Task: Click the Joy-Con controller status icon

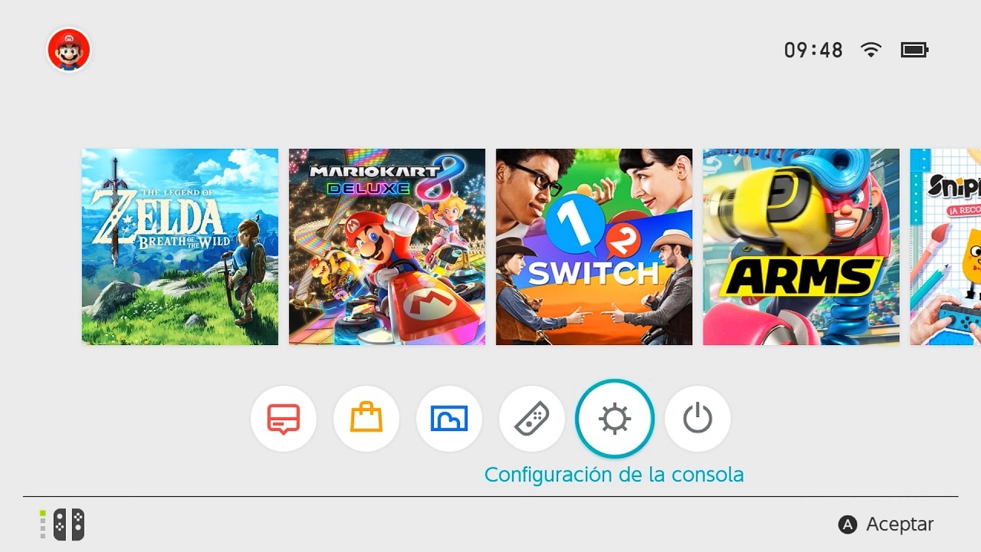Action: (62, 524)
